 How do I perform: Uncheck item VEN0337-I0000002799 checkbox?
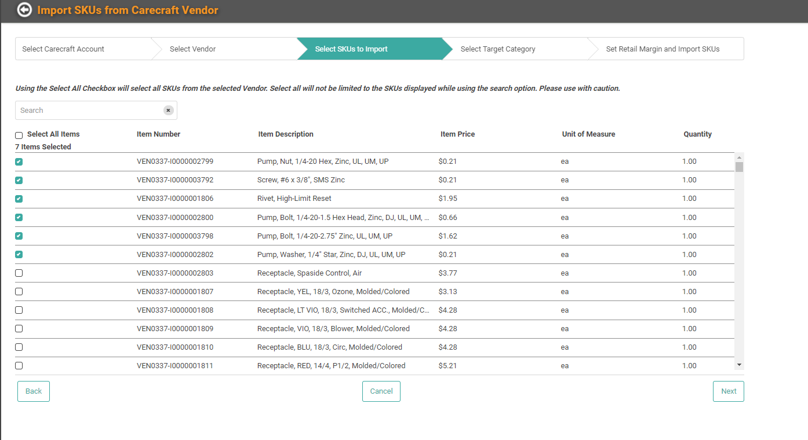point(19,162)
